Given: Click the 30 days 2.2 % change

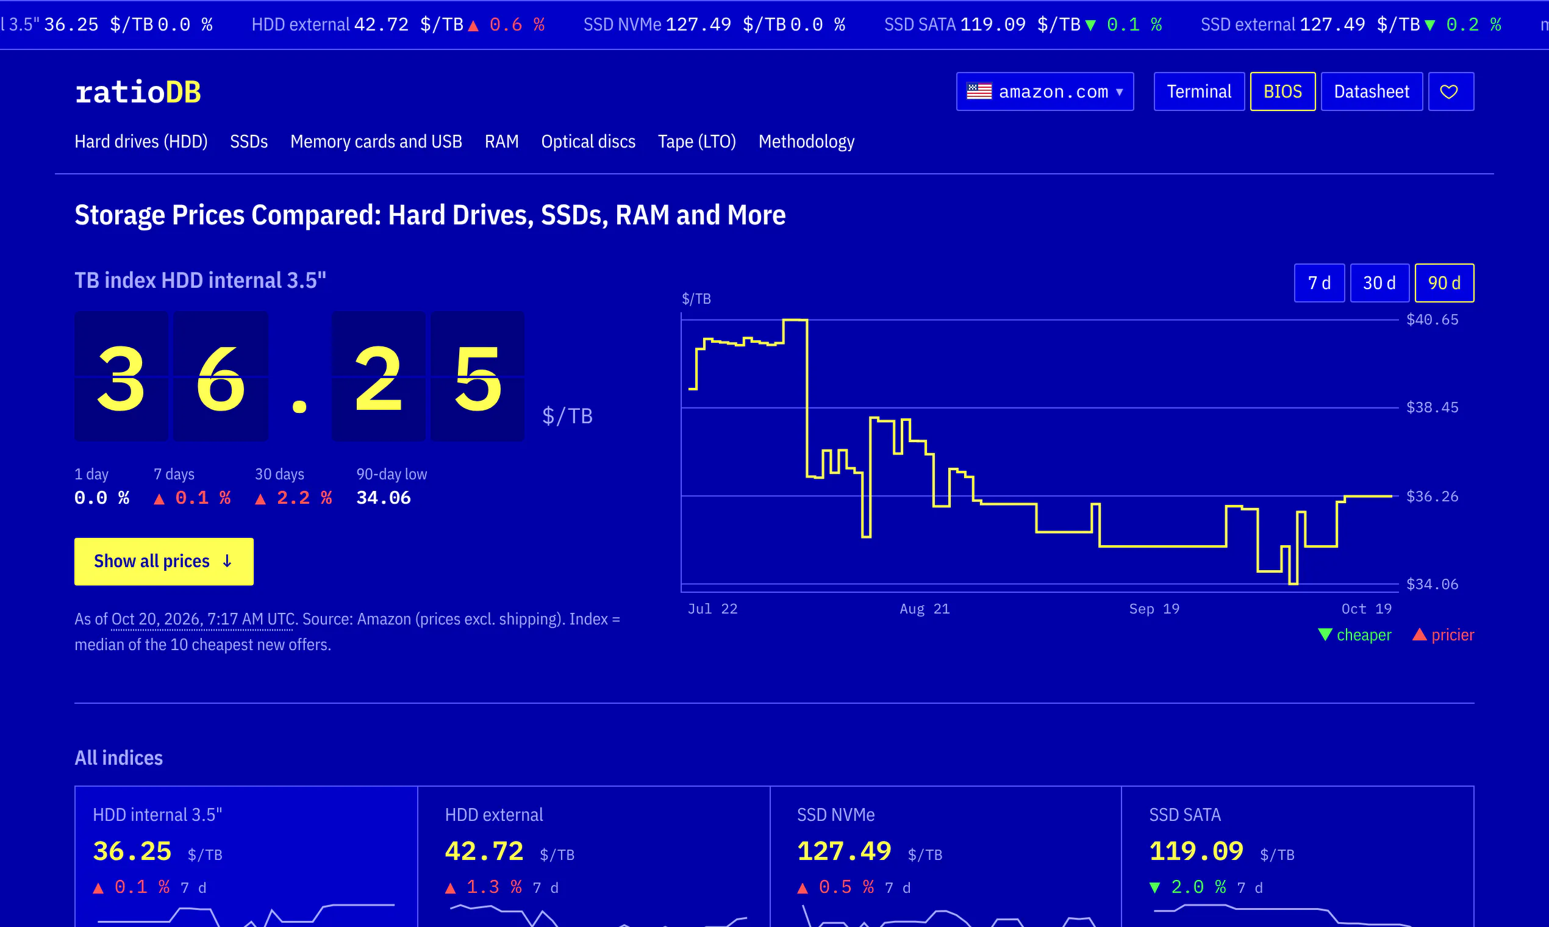Looking at the screenshot, I should [x=293, y=498].
